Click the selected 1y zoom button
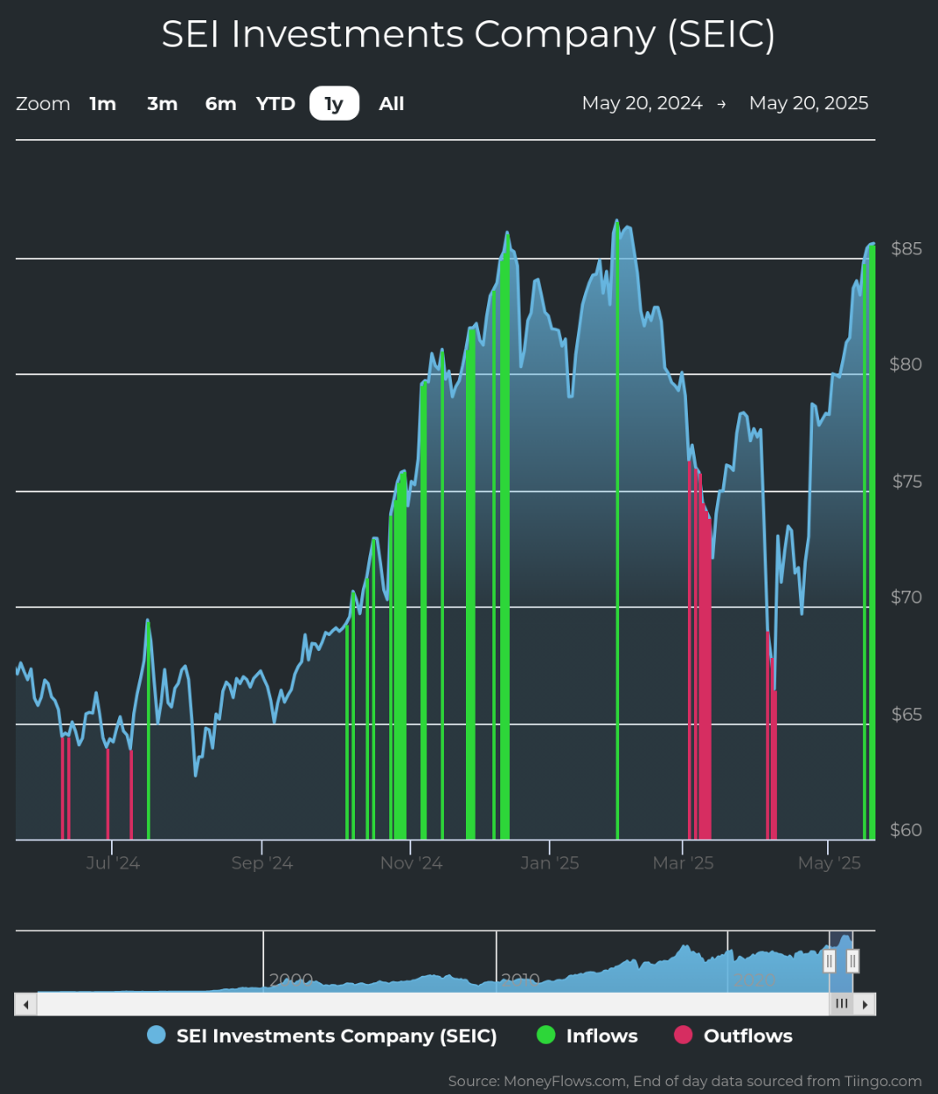938x1094 pixels. (x=334, y=104)
